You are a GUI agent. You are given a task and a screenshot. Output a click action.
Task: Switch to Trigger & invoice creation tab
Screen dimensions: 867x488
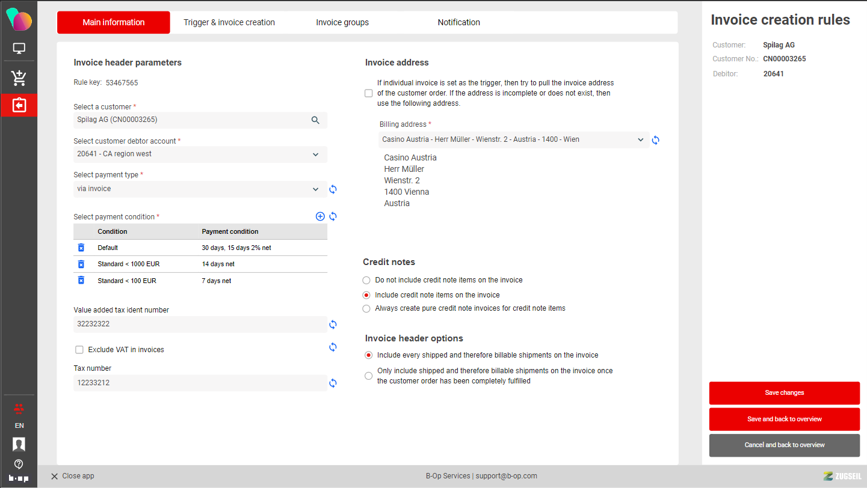[x=229, y=22]
